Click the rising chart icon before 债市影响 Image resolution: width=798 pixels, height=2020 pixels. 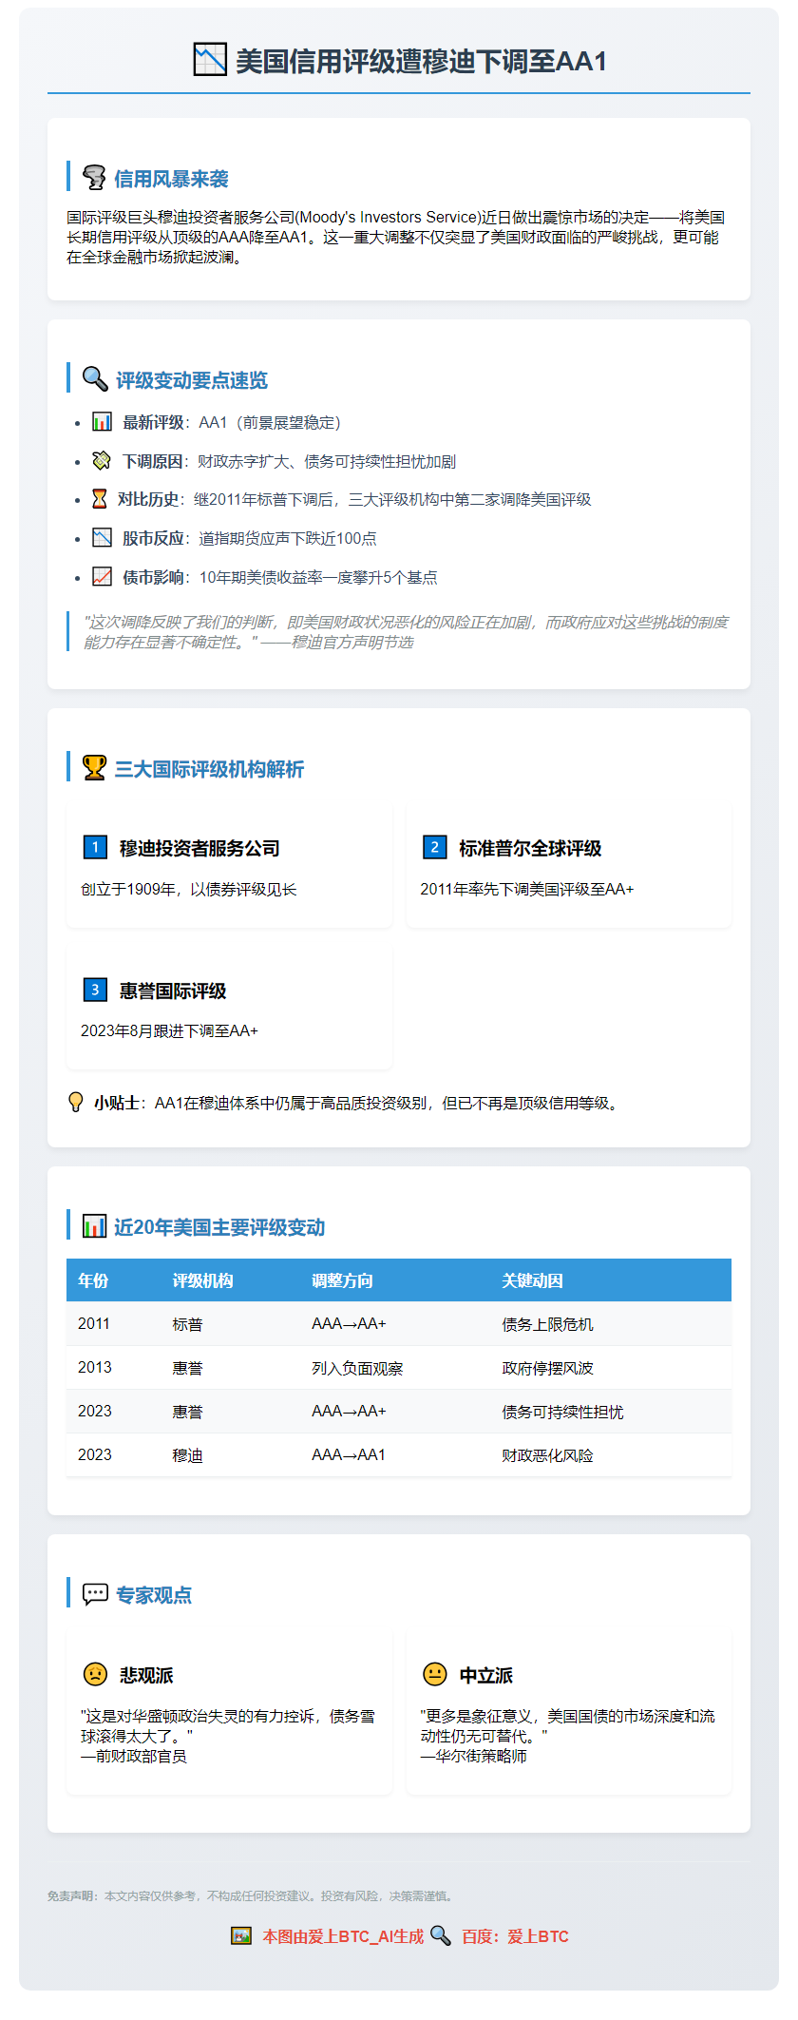pos(102,576)
